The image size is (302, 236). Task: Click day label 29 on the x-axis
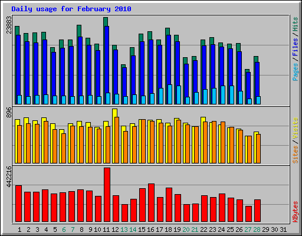(x=265, y=230)
